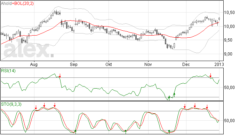Screen dimensions: 240x135
Task: Click the 50,00 value on STO axis
Action: coord(229,121)
